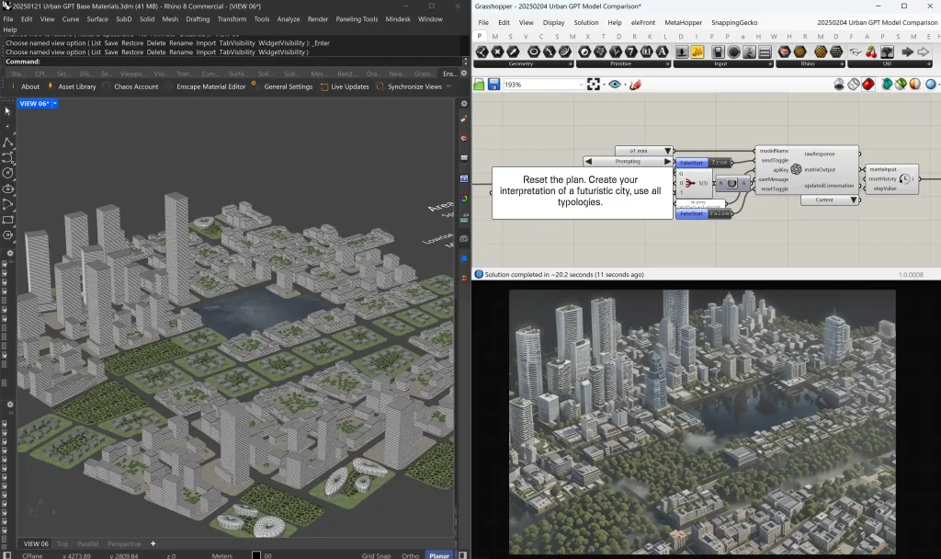Open file using green folder icon
This screenshot has width=941, height=559.
point(479,85)
